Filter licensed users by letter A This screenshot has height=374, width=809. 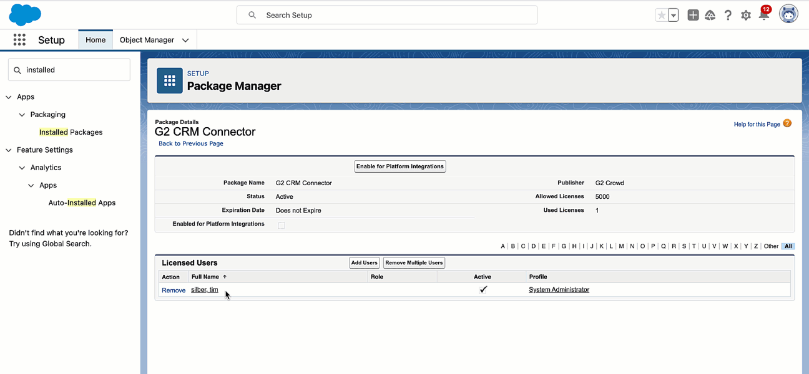(x=503, y=246)
